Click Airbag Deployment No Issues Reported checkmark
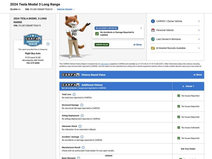Screen dimensions: 212x159 [x=179, y=117]
